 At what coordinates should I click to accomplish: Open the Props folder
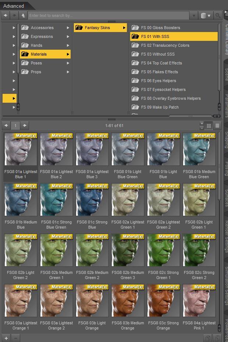tap(45, 72)
